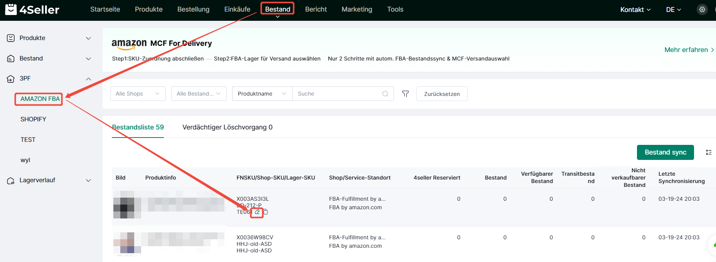Click the first product's thumbnail image

[x=127, y=205]
